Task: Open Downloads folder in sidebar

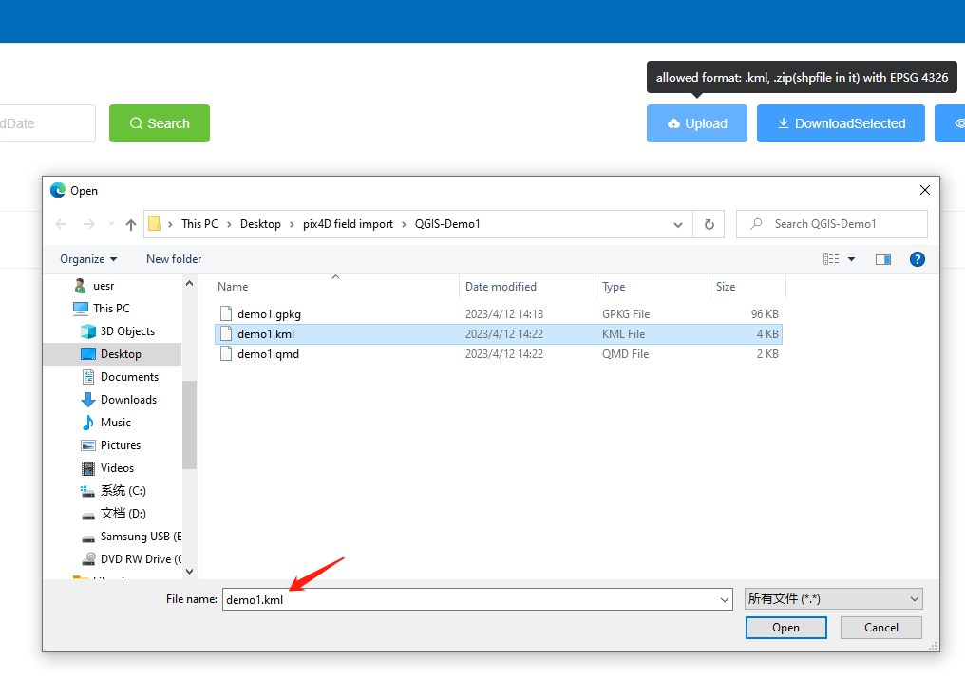Action: point(128,400)
